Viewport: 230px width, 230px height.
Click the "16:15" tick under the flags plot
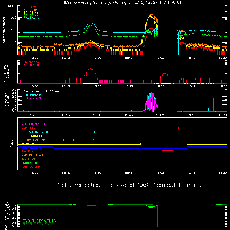[191, 173]
